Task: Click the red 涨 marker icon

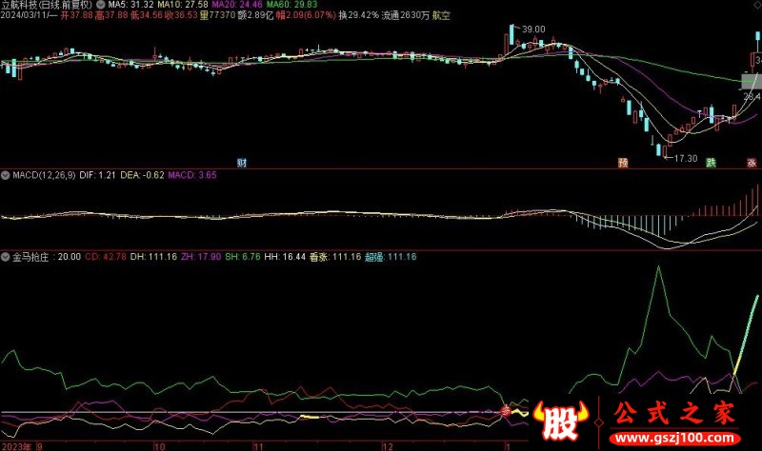Action: [752, 163]
